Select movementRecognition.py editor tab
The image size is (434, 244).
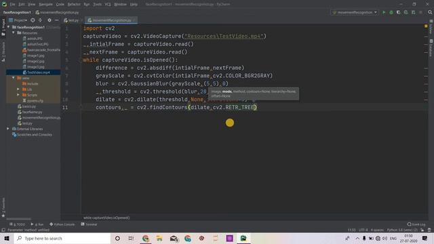[x=111, y=20]
